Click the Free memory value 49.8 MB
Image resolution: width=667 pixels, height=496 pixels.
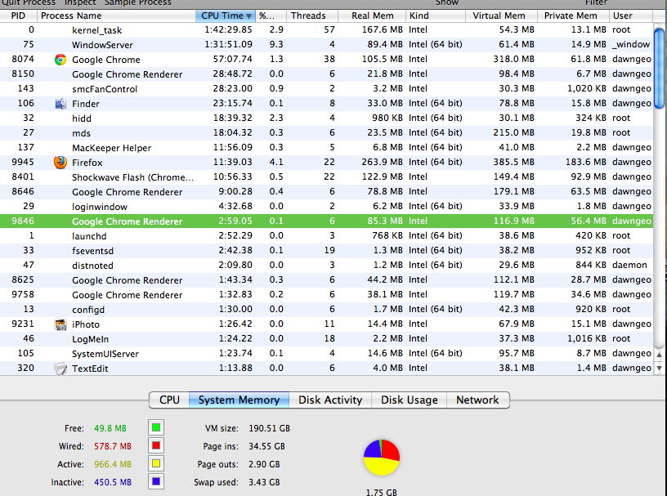(x=110, y=428)
